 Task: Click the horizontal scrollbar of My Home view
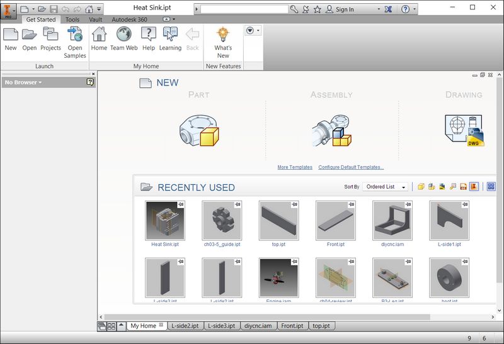pyautogui.click(x=266, y=317)
